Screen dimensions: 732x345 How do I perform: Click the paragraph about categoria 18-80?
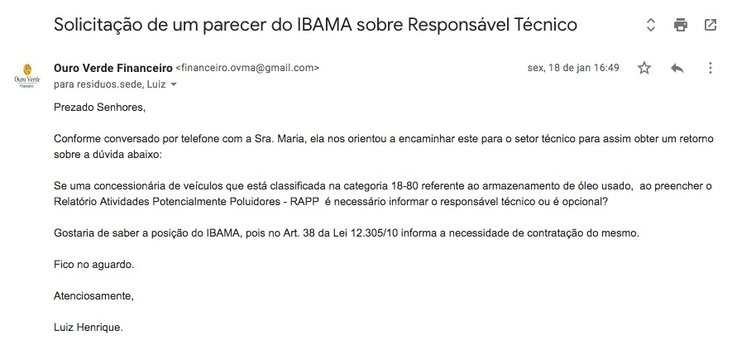(383, 194)
